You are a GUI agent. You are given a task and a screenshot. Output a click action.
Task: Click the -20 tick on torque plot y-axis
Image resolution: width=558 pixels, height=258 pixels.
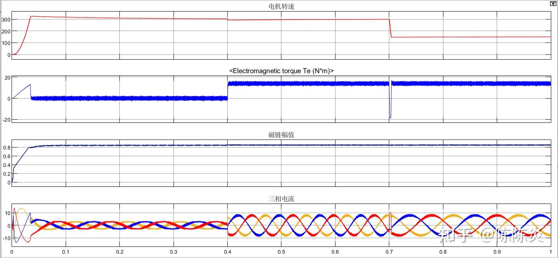[6, 120]
